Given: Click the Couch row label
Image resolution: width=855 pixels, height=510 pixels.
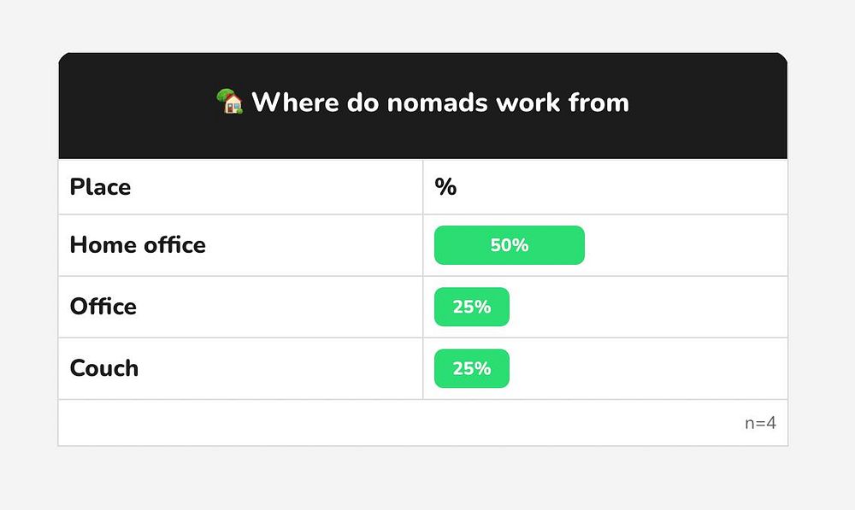Looking at the screenshot, I should tap(104, 368).
